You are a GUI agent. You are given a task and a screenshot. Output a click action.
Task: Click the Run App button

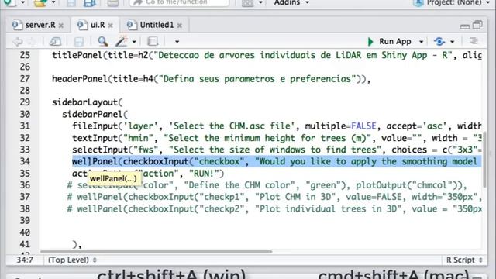pyautogui.click(x=390, y=41)
